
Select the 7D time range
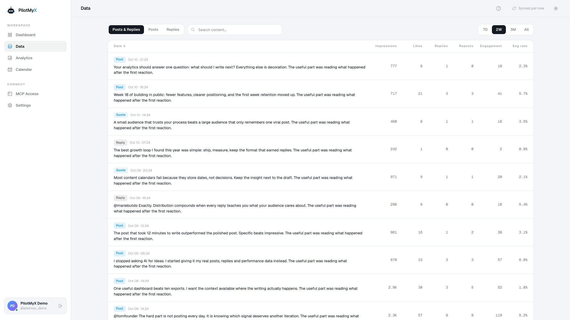(485, 30)
